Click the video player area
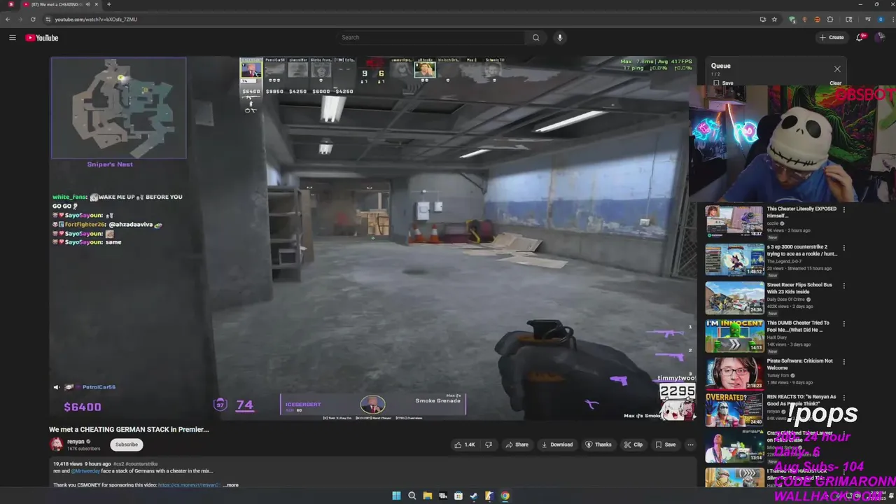This screenshot has width=896, height=504. 373,238
